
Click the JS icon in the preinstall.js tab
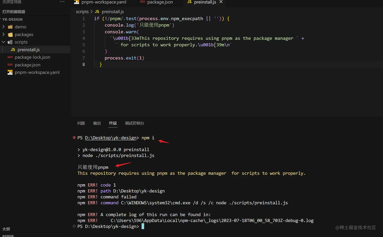189,2
